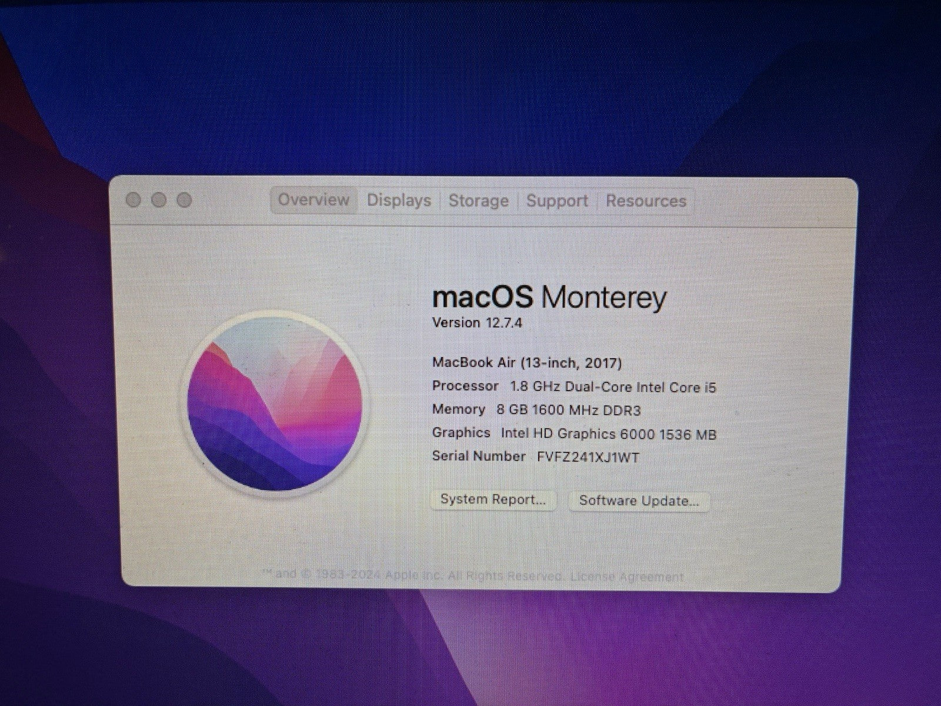
Task: Open the Storage tab
Action: pos(478,201)
